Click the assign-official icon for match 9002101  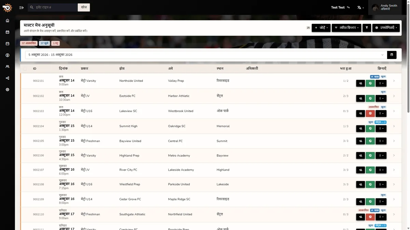click(360, 83)
